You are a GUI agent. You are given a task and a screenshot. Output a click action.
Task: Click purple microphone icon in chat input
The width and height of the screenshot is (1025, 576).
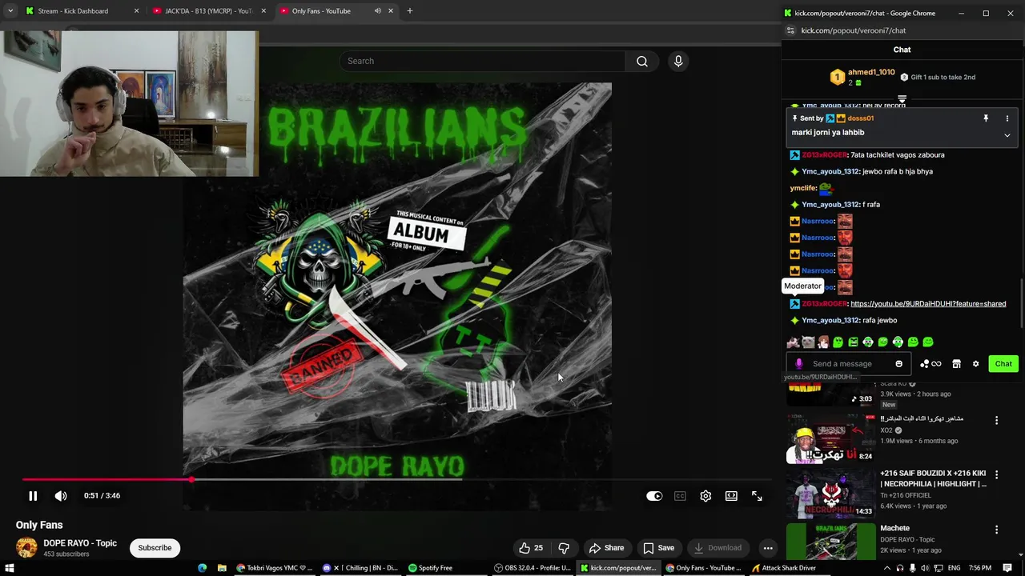[x=798, y=364]
